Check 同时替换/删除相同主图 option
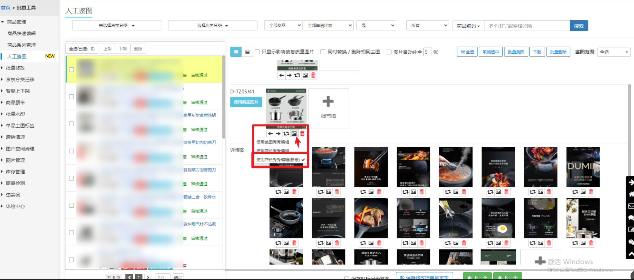634x280 pixels. (323, 52)
